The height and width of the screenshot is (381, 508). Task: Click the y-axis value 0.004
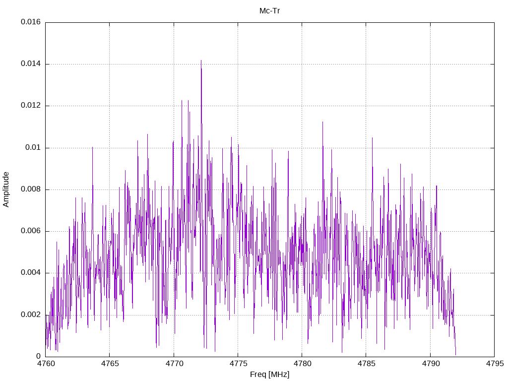point(31,273)
